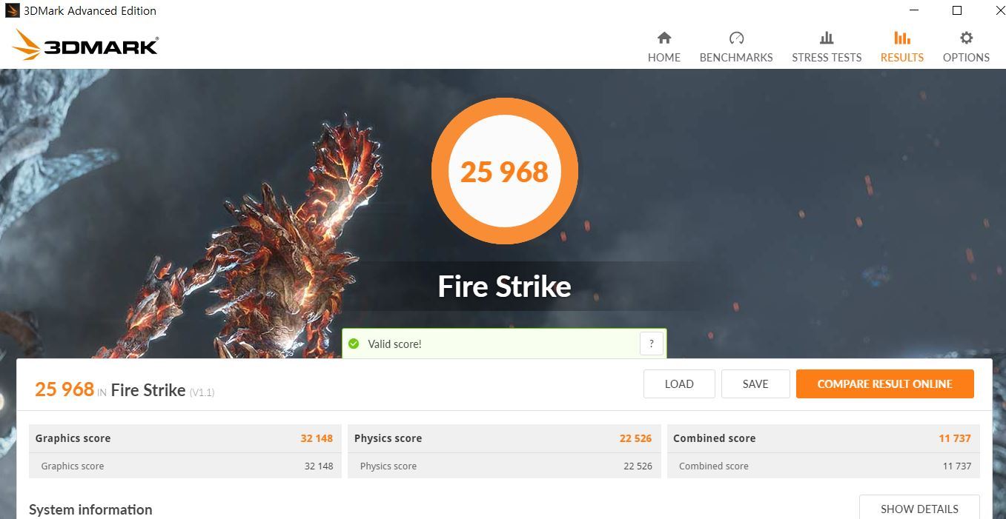Screen dimensions: 1006x519
Task: Click the 3DMark logo
Action: point(85,46)
